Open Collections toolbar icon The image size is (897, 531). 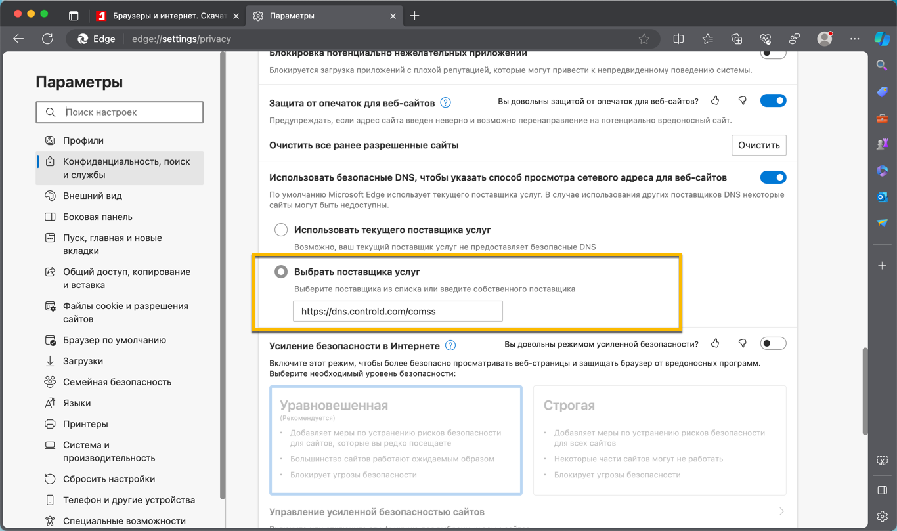pyautogui.click(x=737, y=39)
